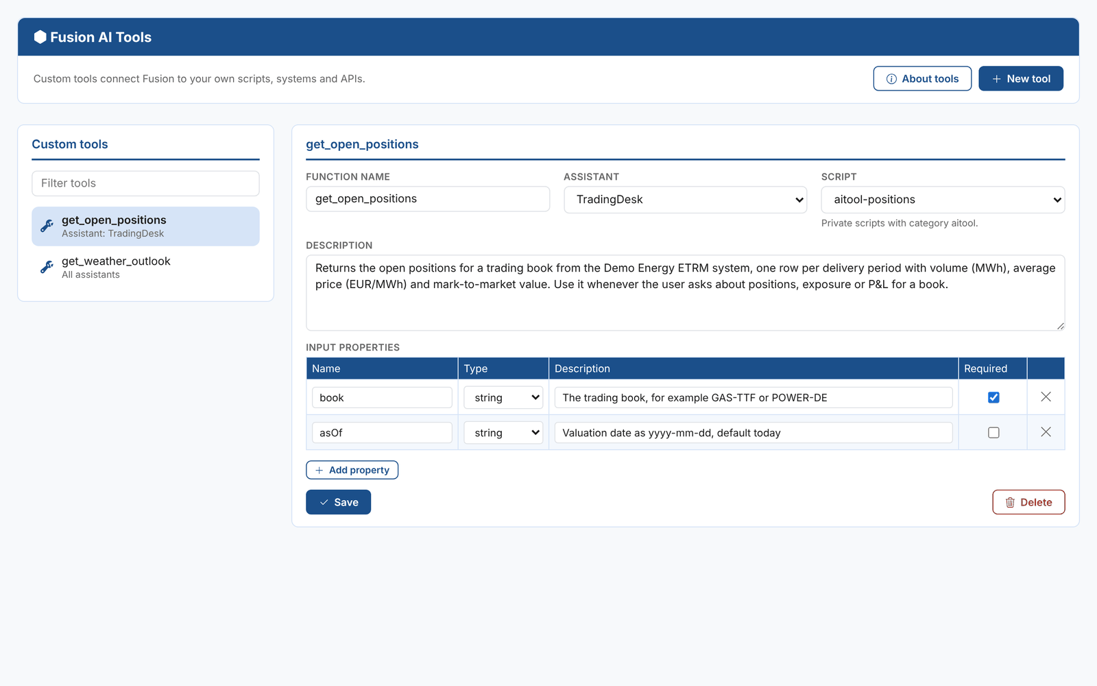Open the Assistant dropdown showing TradingDesk
The image size is (1097, 686).
[686, 200]
